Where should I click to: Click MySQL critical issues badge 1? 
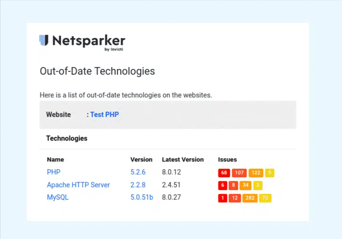[223, 198]
